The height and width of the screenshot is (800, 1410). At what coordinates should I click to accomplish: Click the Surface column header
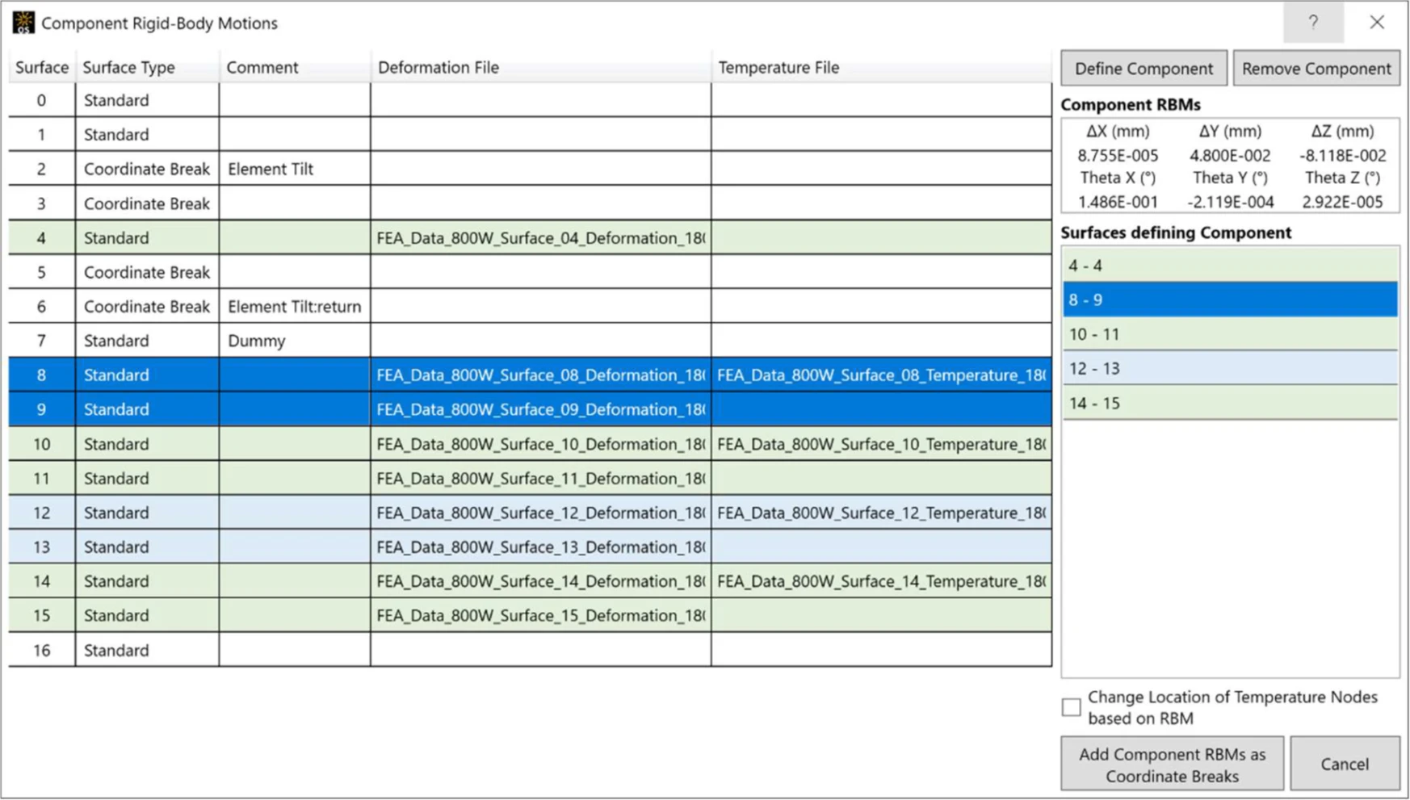(42, 67)
